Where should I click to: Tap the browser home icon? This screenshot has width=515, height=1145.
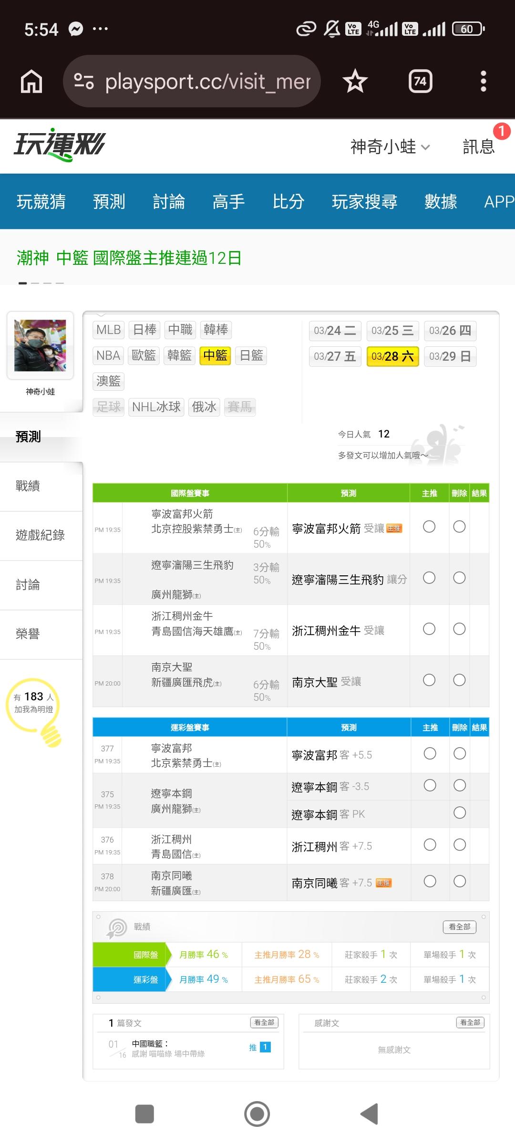[x=31, y=82]
